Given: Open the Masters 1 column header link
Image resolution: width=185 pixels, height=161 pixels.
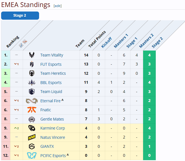Looking at the screenshot, I should point(121,41).
